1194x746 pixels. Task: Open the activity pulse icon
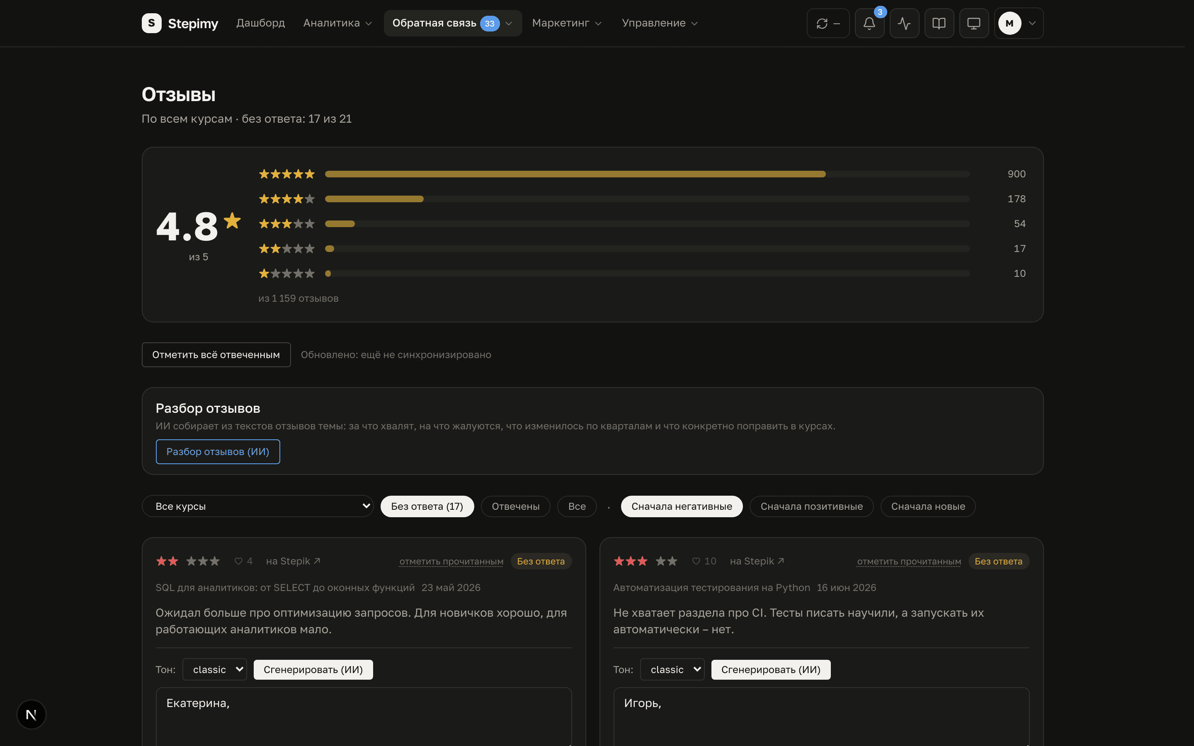coord(904,23)
